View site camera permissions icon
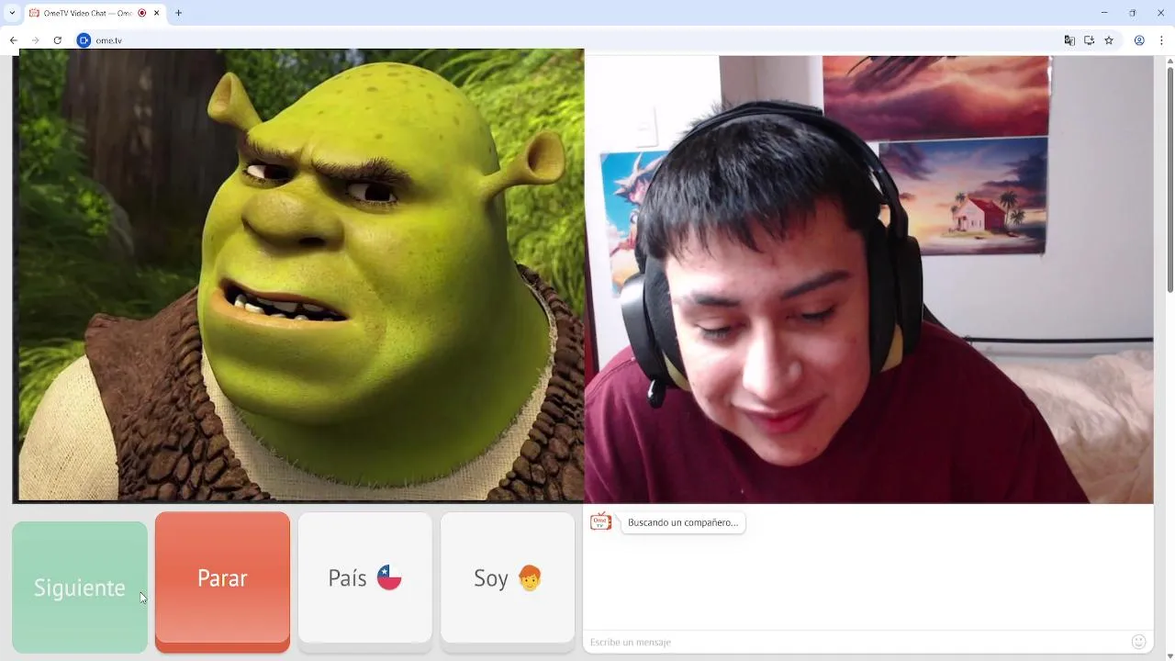The height and width of the screenshot is (661, 1175). click(x=84, y=40)
